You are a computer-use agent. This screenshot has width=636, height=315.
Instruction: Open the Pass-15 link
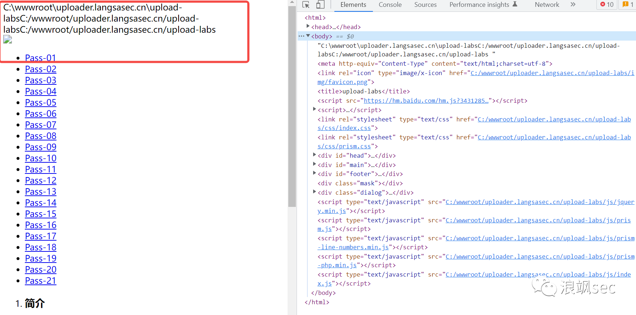[x=41, y=214]
